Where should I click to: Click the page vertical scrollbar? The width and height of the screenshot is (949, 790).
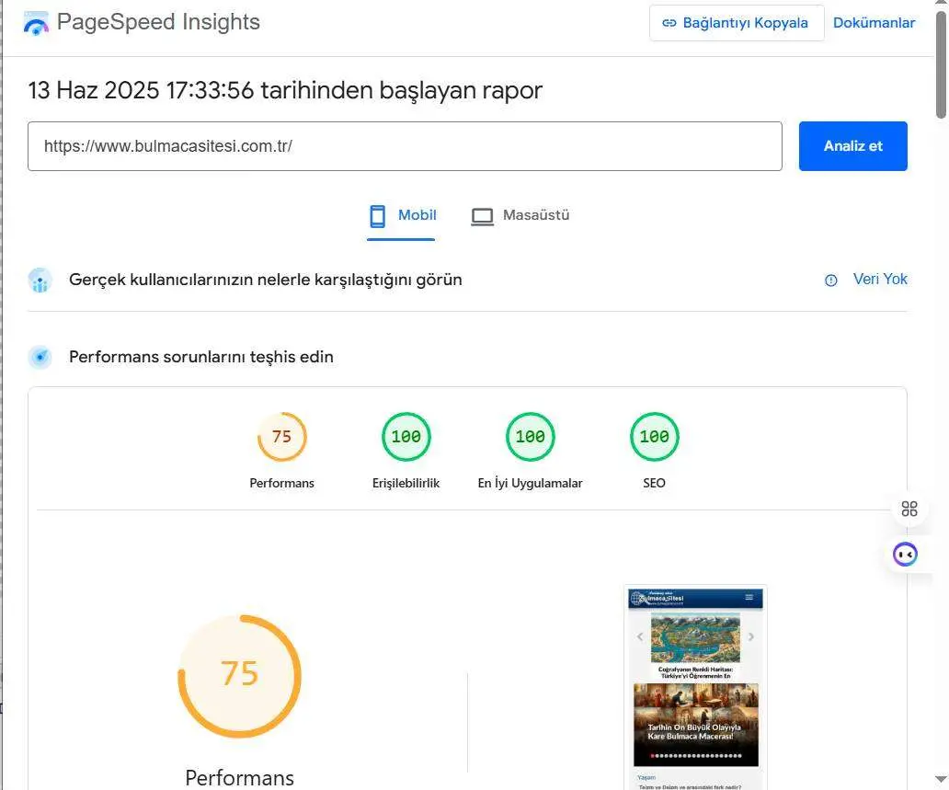(941, 66)
